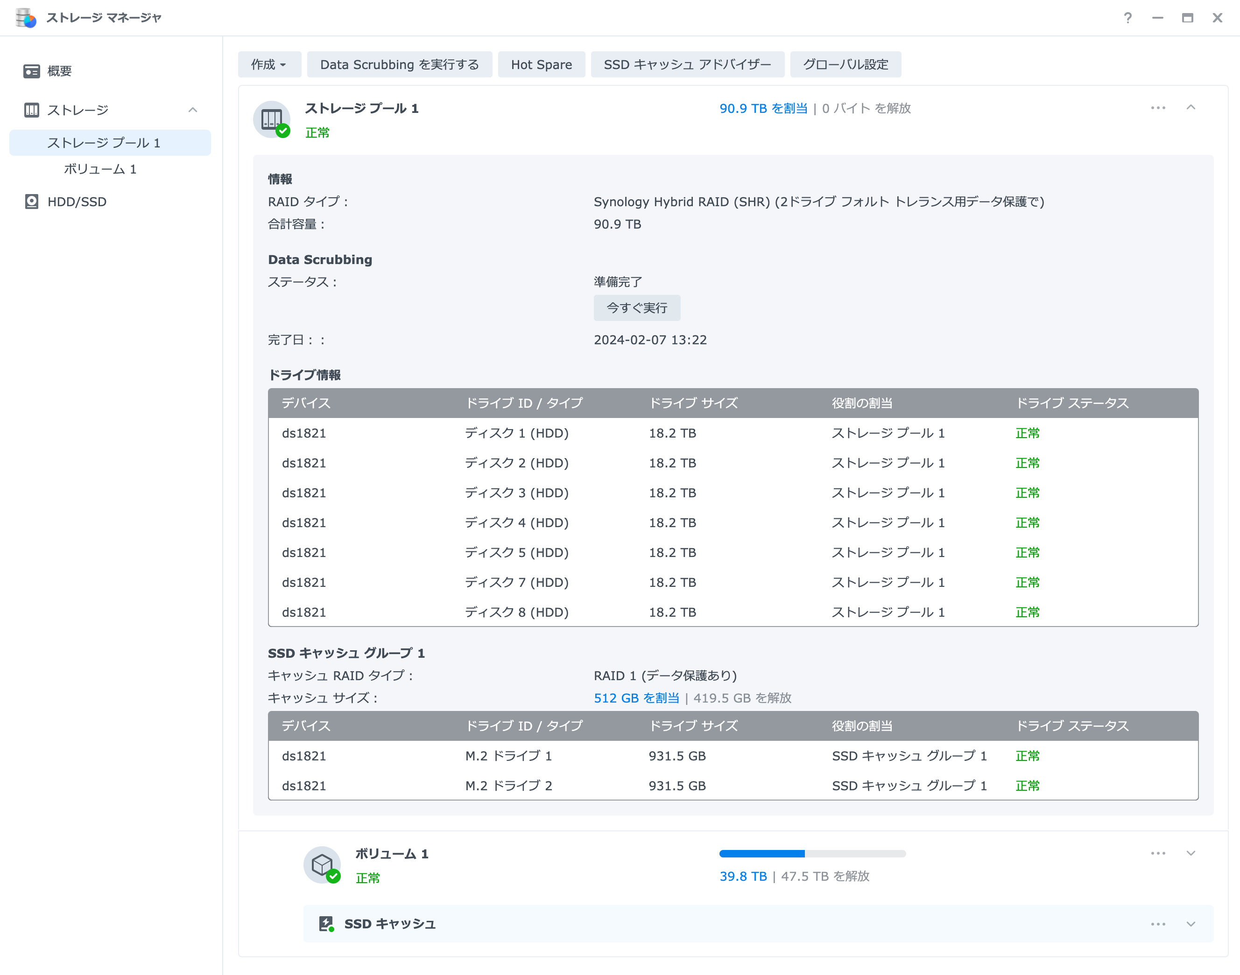This screenshot has height=975, width=1240.
Task: Click the SSD cache icon
Action: click(326, 924)
